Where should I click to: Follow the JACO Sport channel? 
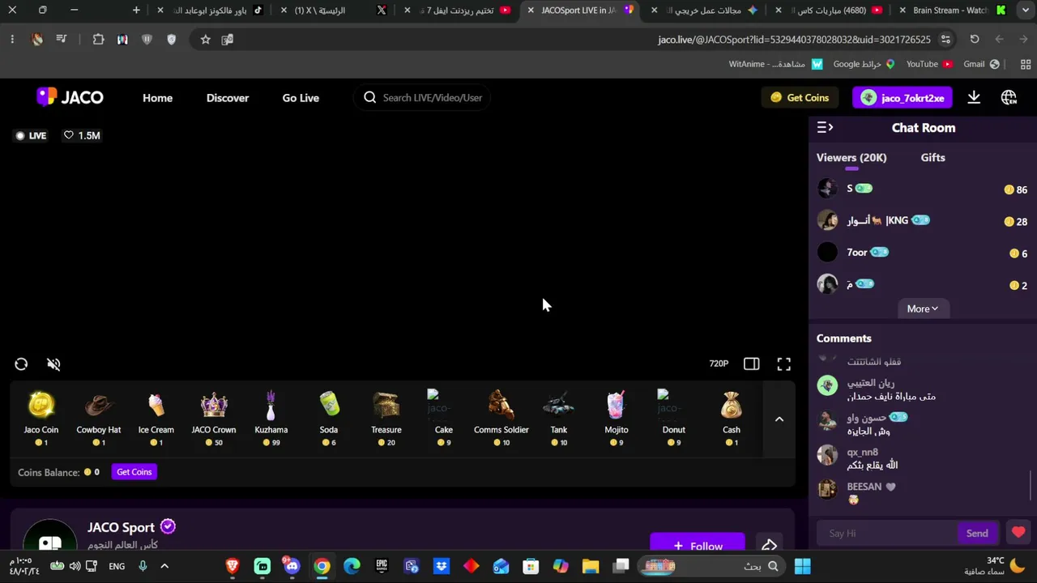[x=698, y=544]
